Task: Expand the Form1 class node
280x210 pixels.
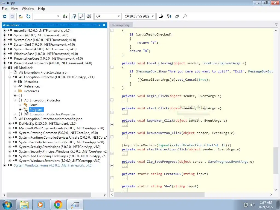Action: tap(20, 105)
